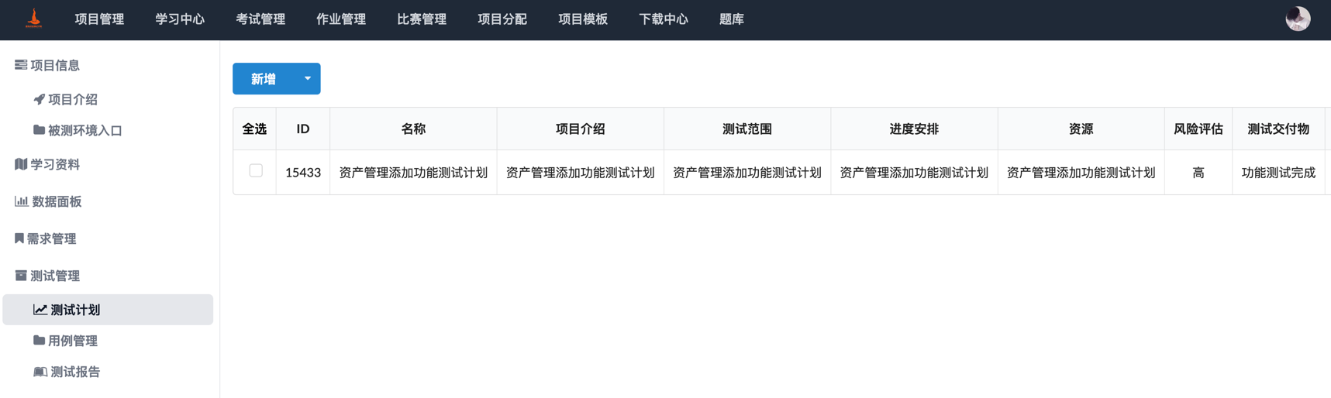This screenshot has height=398, width=1331.
Task: Click the folder icon beside 用例管理
Action: tap(39, 341)
